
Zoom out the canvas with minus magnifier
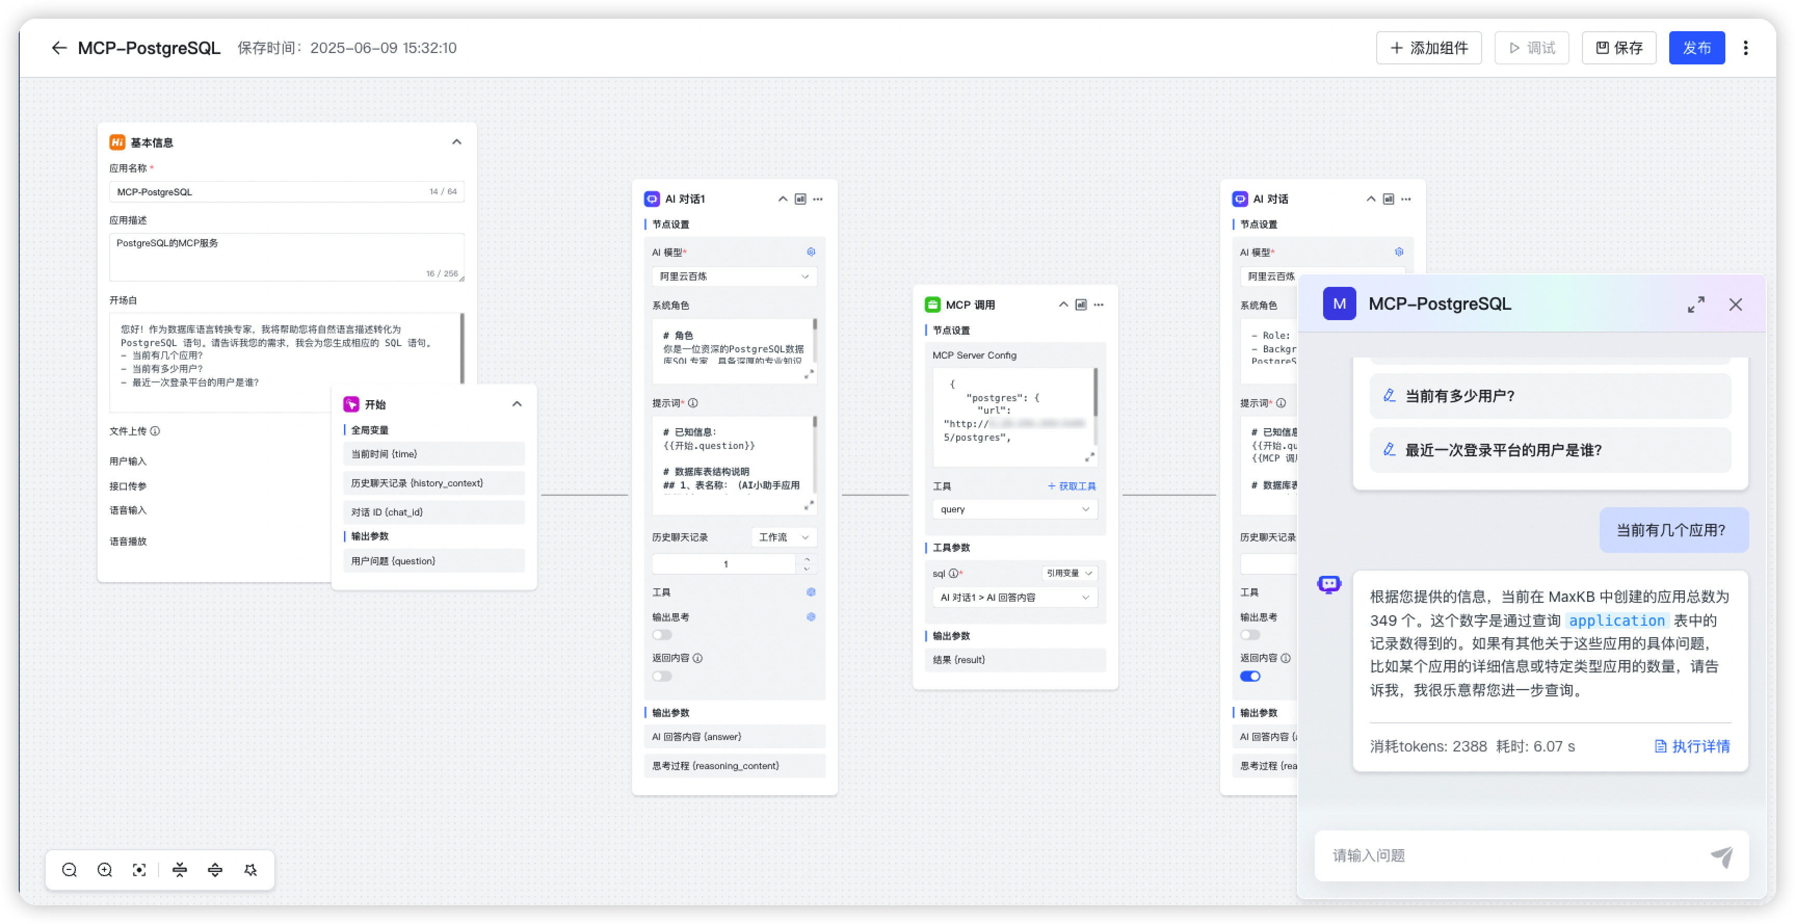point(70,869)
